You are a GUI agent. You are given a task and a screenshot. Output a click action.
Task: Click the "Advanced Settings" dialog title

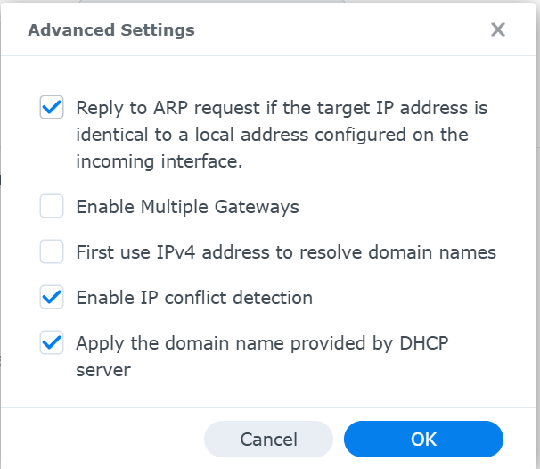click(x=111, y=30)
